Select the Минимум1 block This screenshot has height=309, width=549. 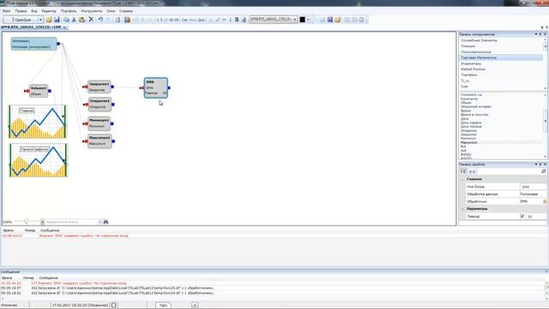100,123
